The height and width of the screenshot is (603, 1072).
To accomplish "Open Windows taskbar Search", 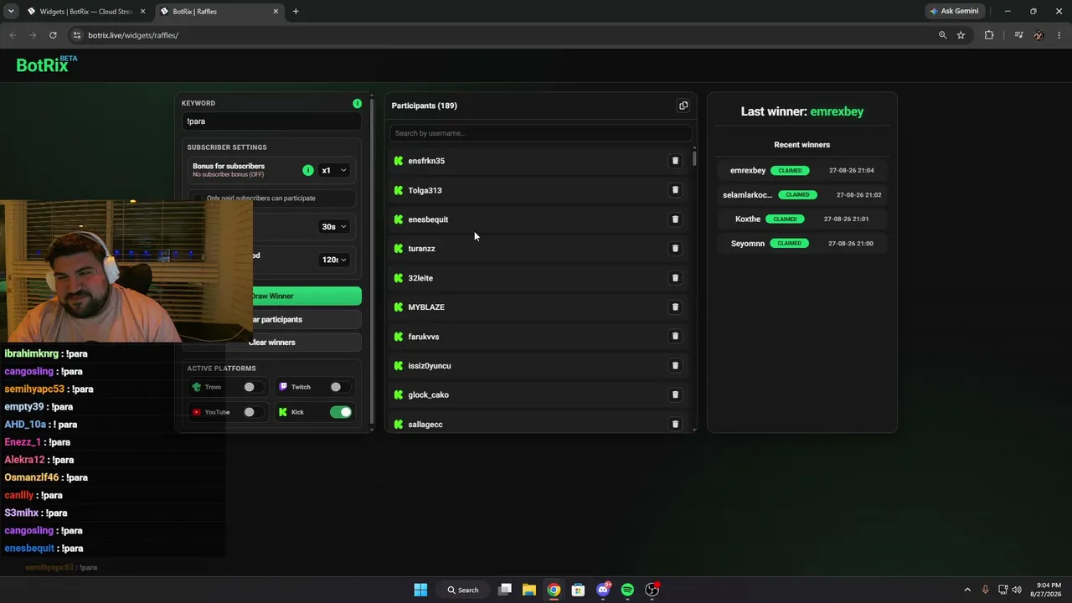I will pyautogui.click(x=463, y=590).
